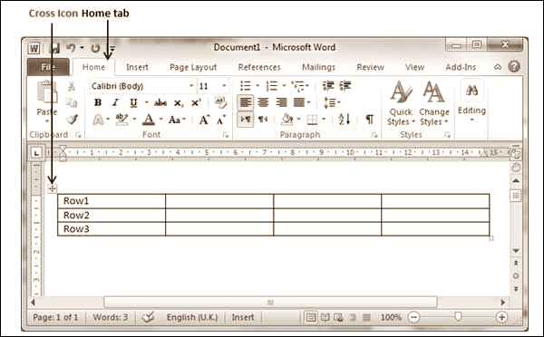Apply superscript formatting
Screen dimensions: 544x337
196,102
